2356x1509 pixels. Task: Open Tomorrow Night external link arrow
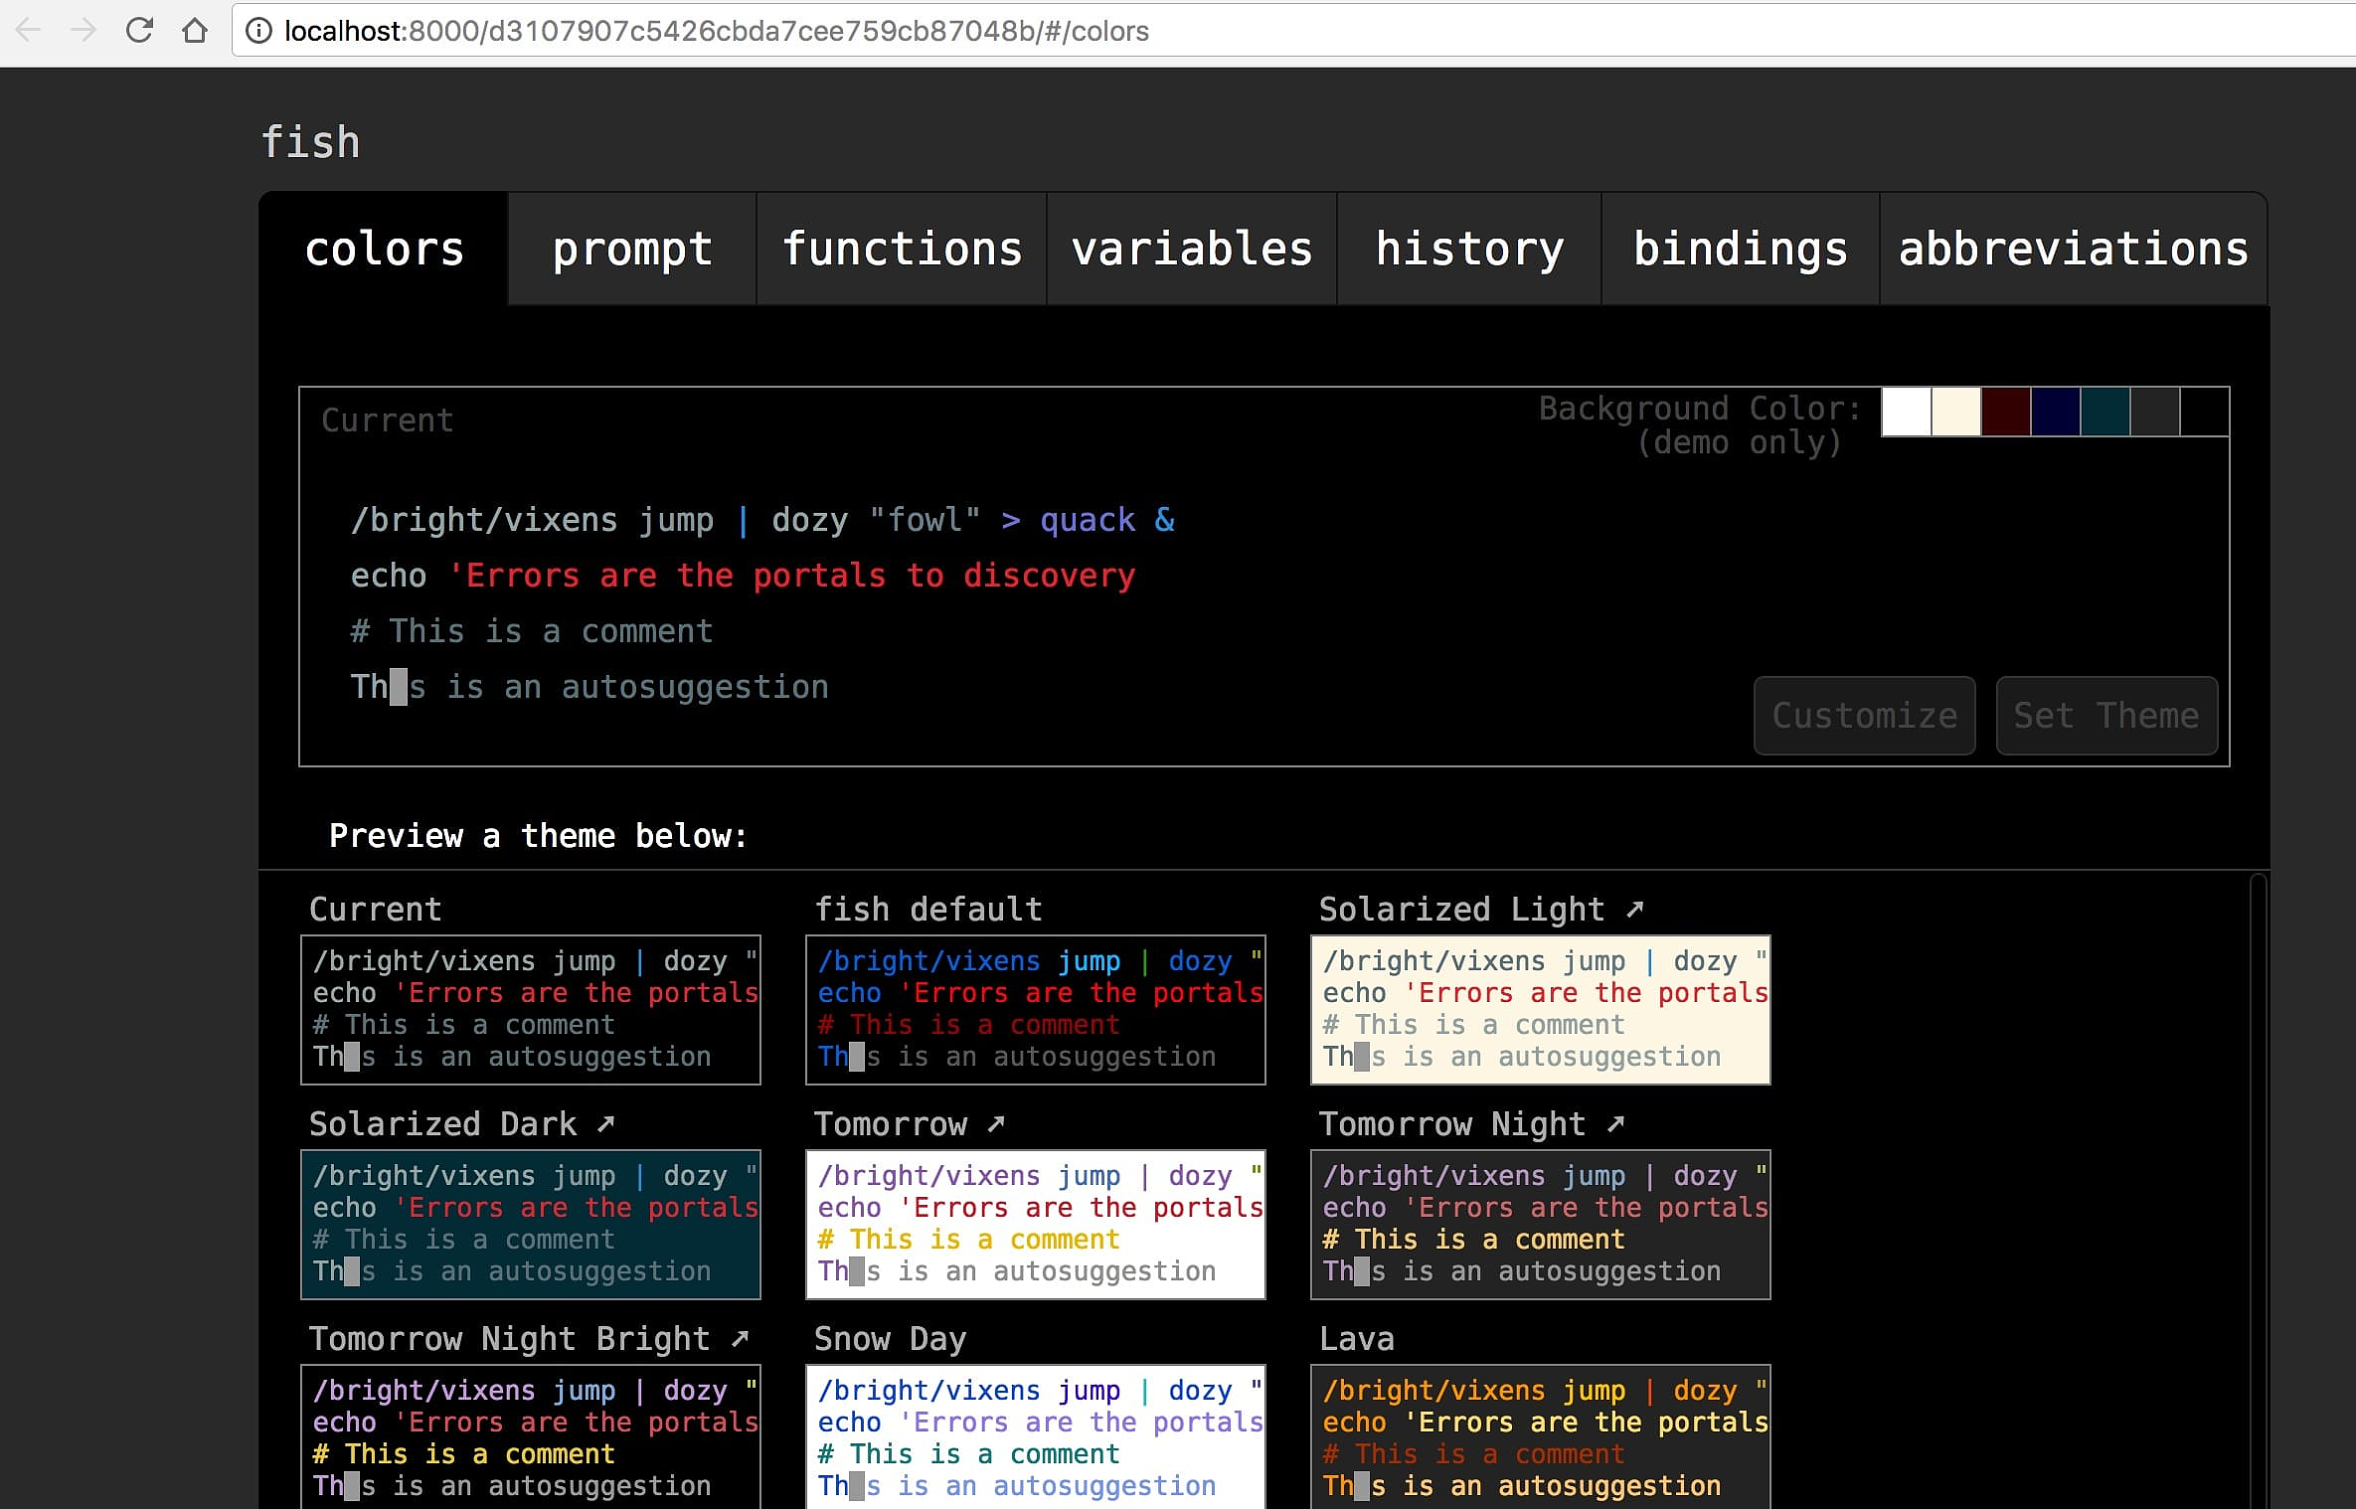pos(1616,1123)
